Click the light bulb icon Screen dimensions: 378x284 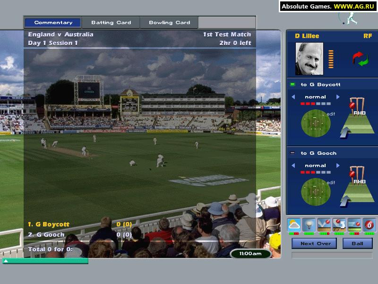click(x=309, y=224)
